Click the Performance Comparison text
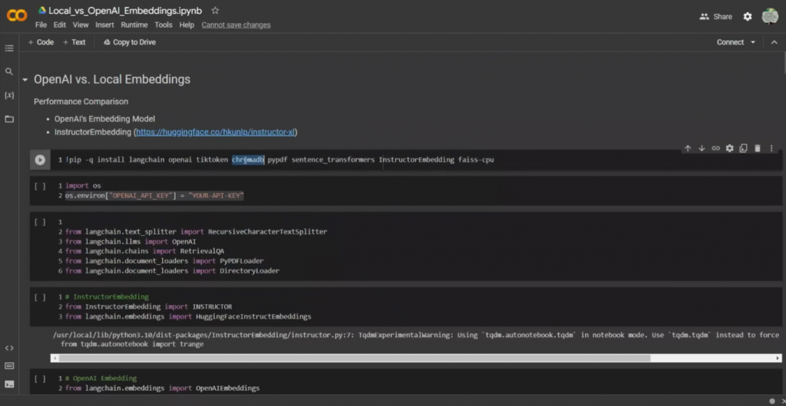This screenshot has height=406, width=786. click(x=81, y=101)
